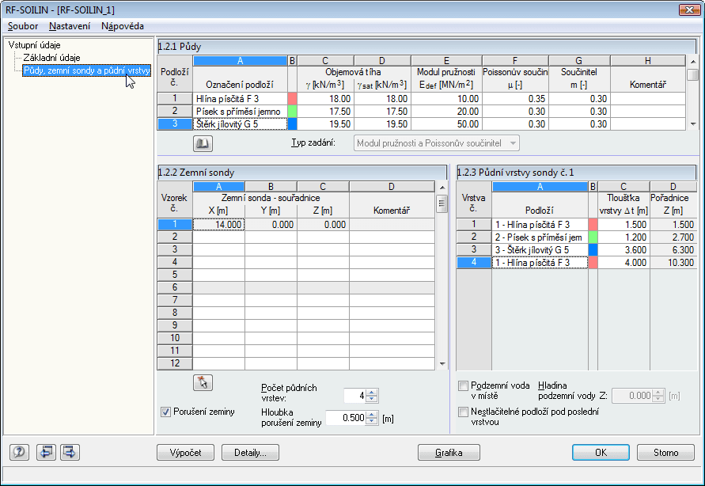Go to previous input table icon
The height and width of the screenshot is (486, 705).
click(x=46, y=452)
